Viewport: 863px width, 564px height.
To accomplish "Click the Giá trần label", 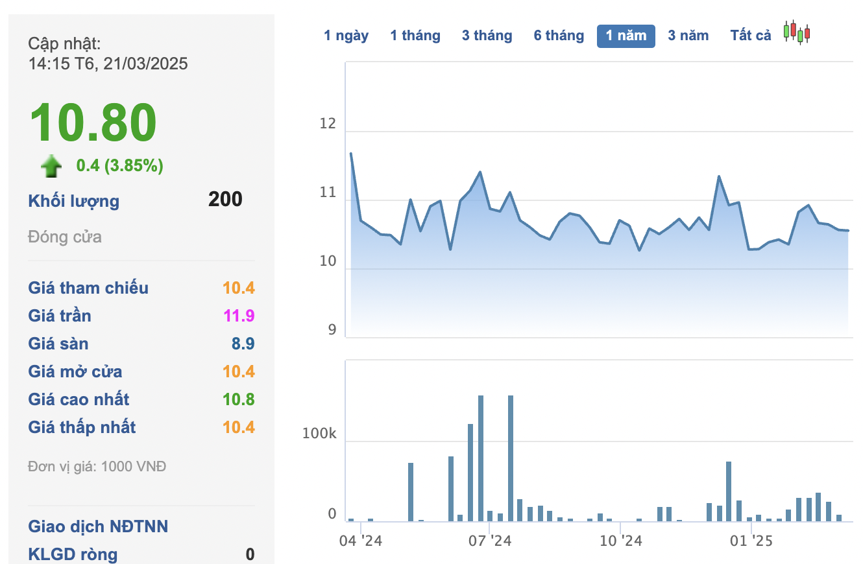I will [x=60, y=316].
